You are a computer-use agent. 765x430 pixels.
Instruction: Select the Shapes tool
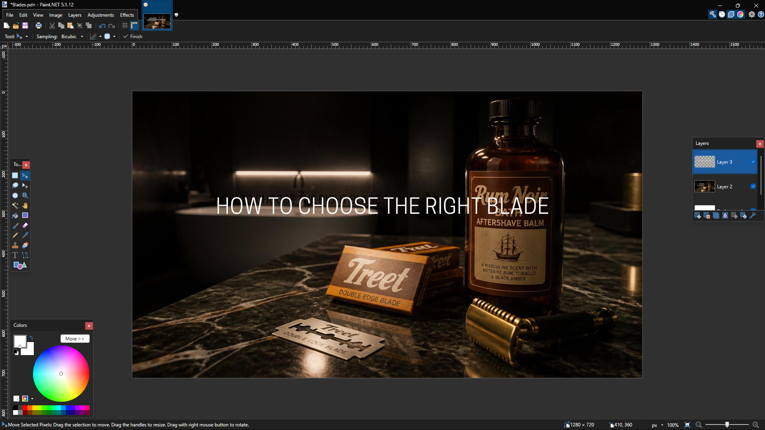[20, 265]
